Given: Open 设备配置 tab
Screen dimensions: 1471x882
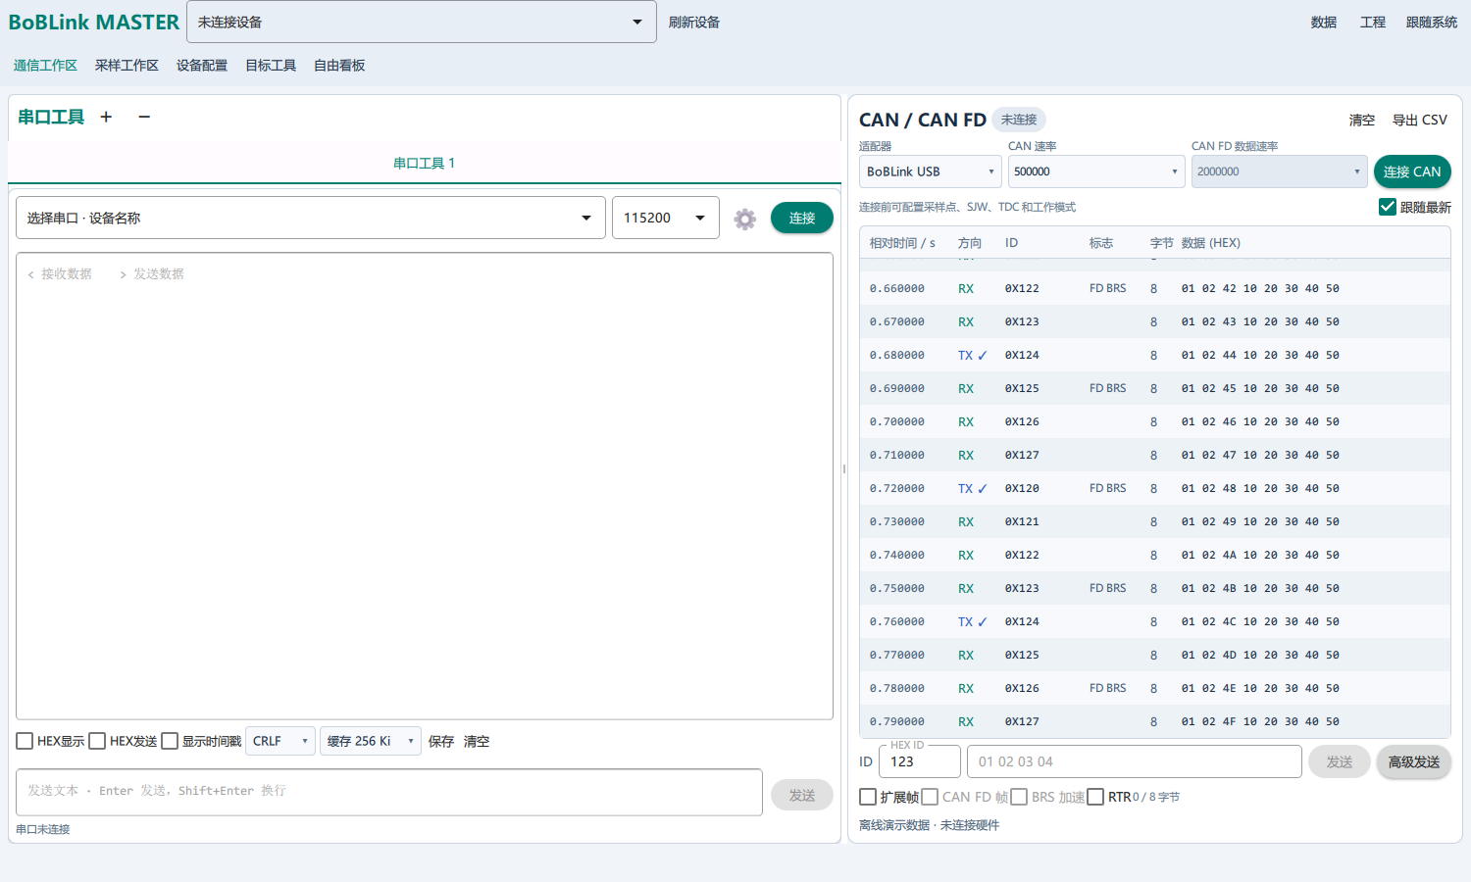Looking at the screenshot, I should pos(202,66).
